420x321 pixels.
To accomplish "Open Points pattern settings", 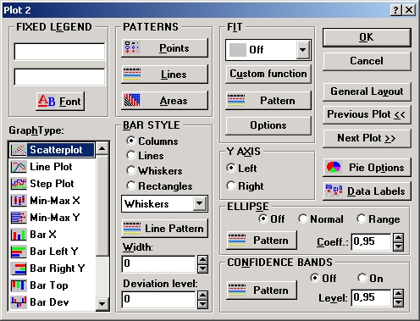I will pyautogui.click(x=165, y=48).
